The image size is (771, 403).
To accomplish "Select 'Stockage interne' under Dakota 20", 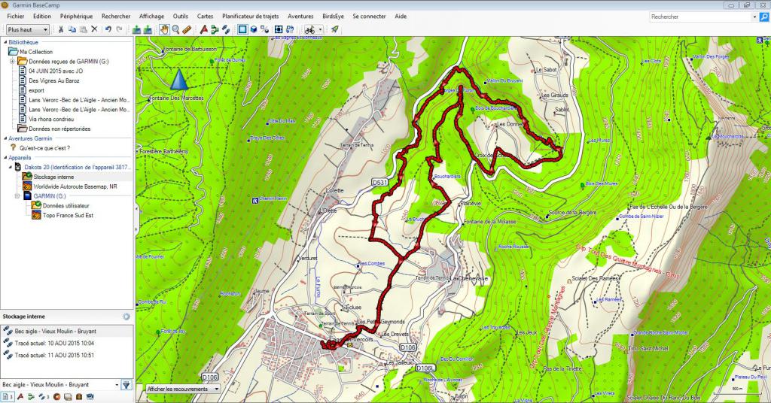I will click(53, 177).
